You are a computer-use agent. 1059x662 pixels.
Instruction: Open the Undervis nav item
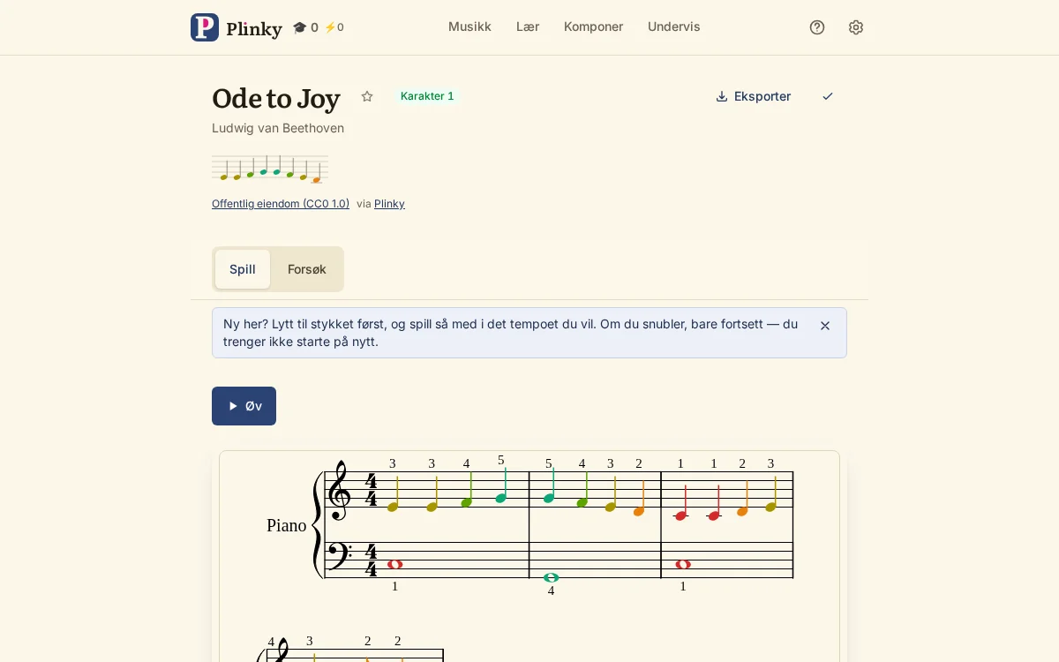pos(674,26)
